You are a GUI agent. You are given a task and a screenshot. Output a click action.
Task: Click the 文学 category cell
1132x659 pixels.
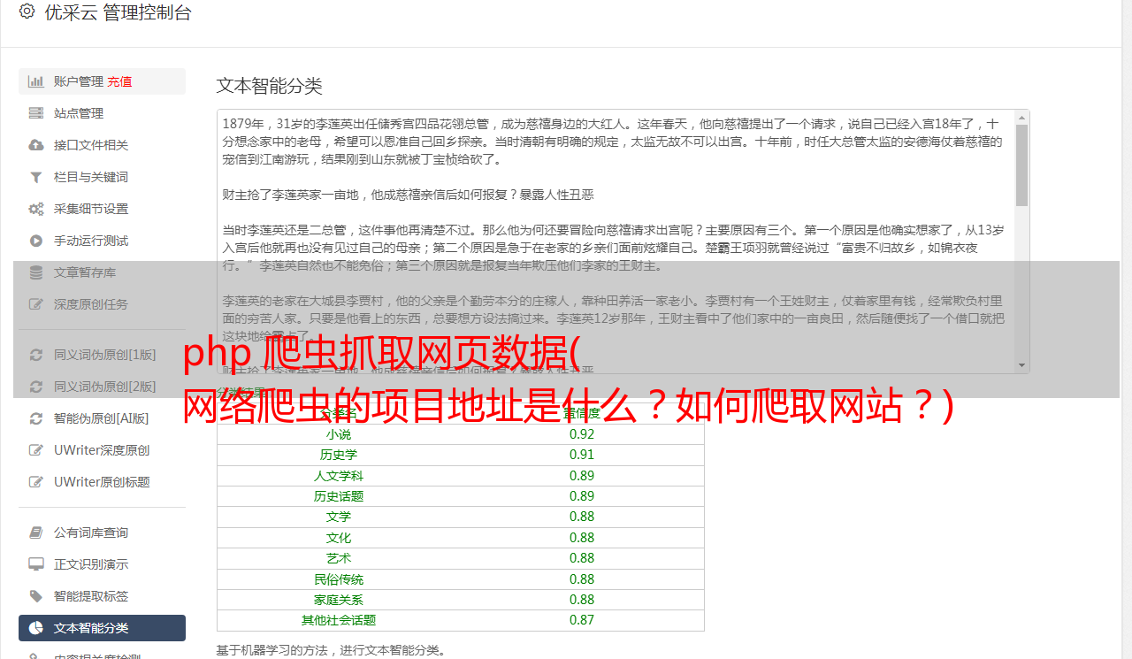click(x=339, y=517)
